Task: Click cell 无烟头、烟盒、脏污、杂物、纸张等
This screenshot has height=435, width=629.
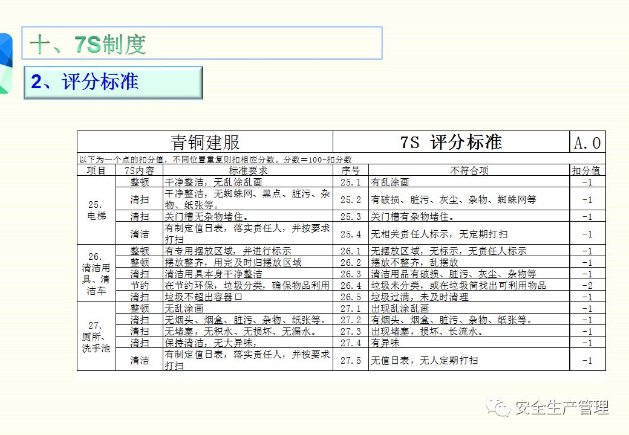Action: (248, 320)
